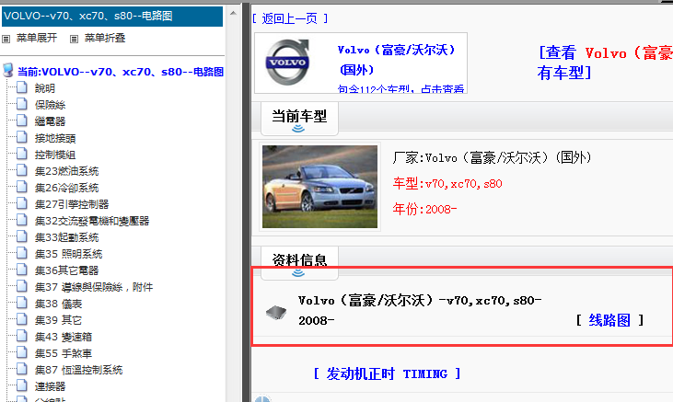The height and width of the screenshot is (402, 673).
Task: Click the page icon beside 集55 手煞車
Action: pyautogui.click(x=22, y=352)
